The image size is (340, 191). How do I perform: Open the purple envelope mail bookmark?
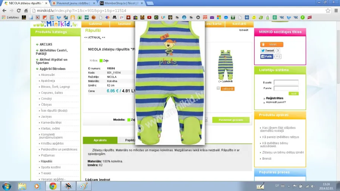(212, 17)
